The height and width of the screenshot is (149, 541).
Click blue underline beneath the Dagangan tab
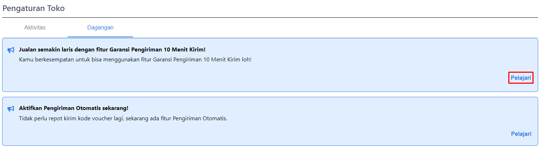click(100, 37)
